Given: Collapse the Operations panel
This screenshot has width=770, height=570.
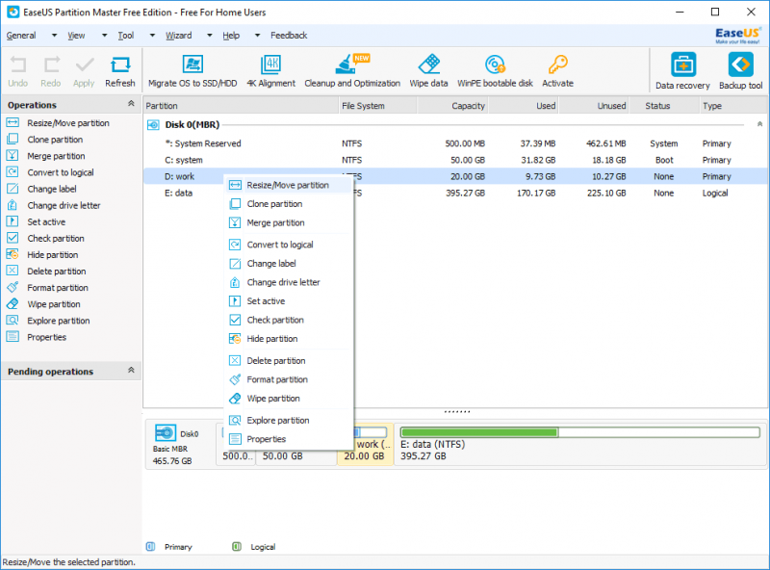Looking at the screenshot, I should pyautogui.click(x=131, y=104).
